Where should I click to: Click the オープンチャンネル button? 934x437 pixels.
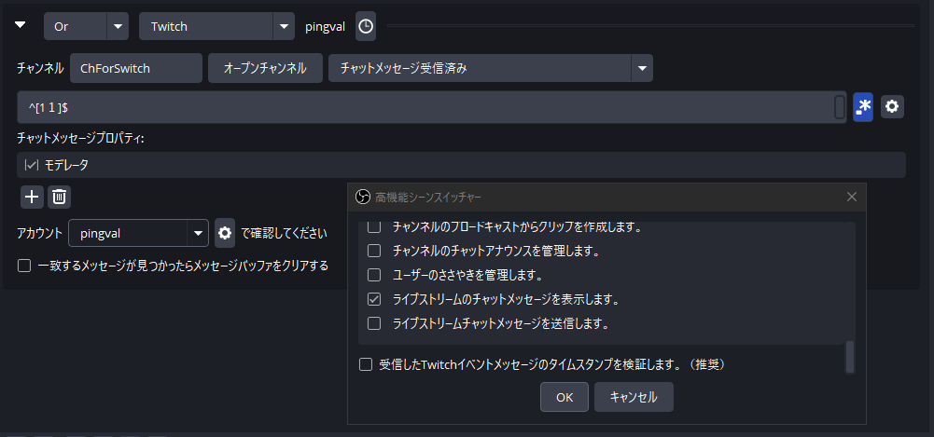pyautogui.click(x=266, y=68)
